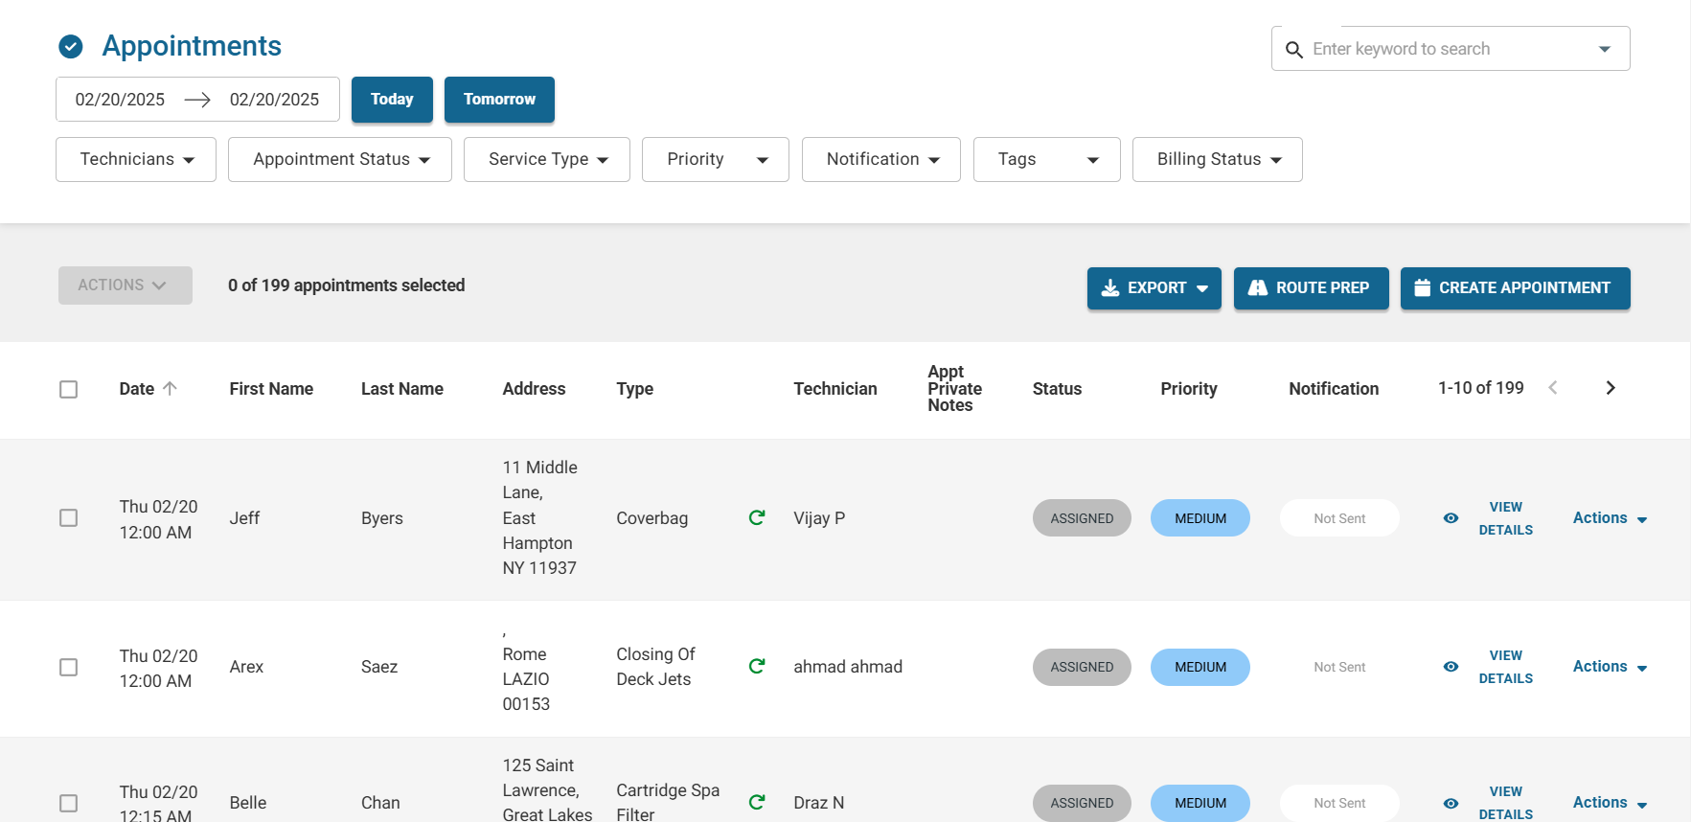Expand the Appointment Status filter
Image resolution: width=1691 pixels, height=822 pixels.
340,159
